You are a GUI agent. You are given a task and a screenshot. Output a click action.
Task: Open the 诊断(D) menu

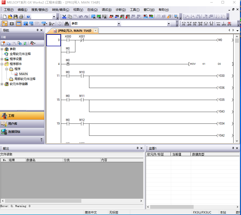pos(121,10)
